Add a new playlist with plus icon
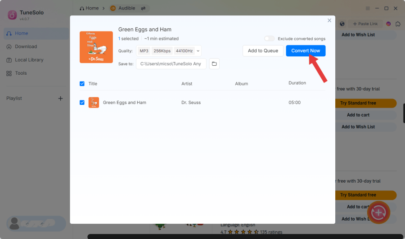 (x=60, y=99)
